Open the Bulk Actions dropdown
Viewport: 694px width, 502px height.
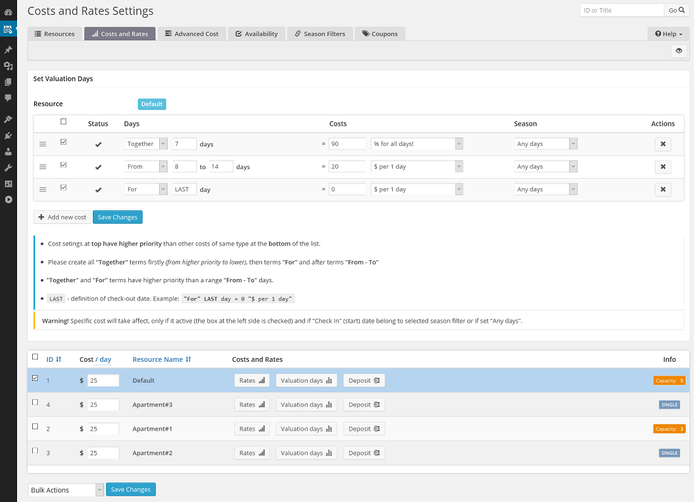[66, 489]
